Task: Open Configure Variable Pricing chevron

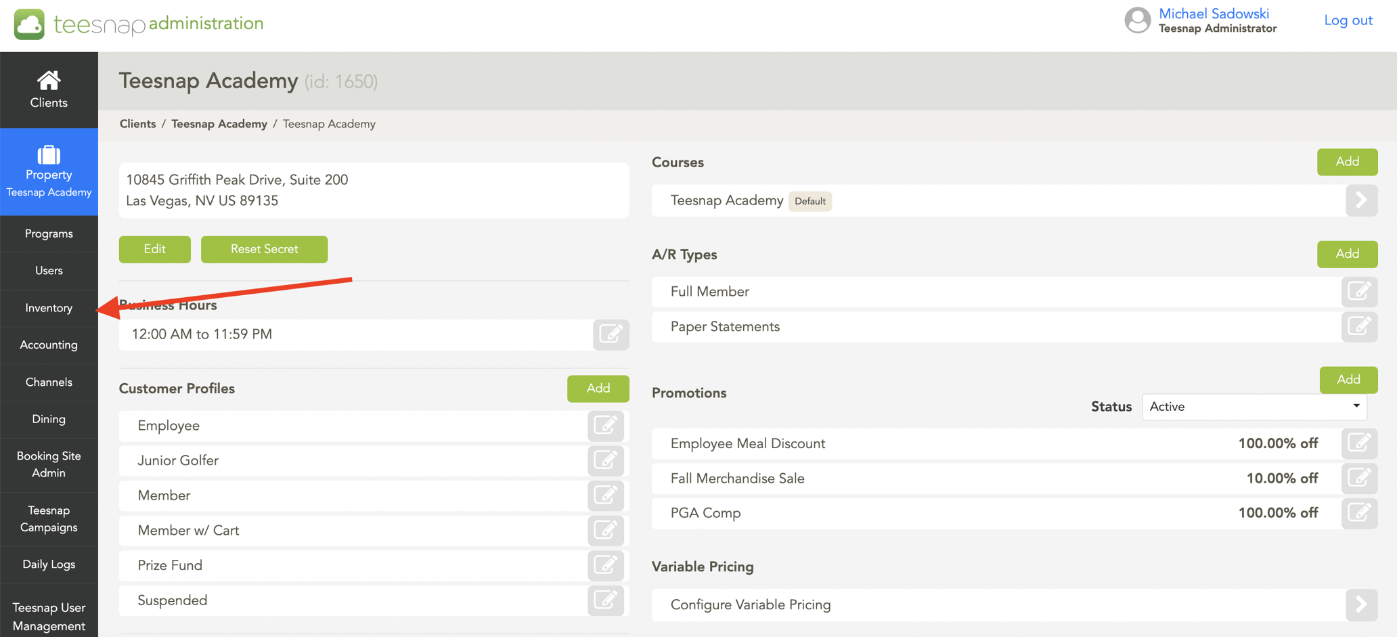Action: pos(1361,605)
